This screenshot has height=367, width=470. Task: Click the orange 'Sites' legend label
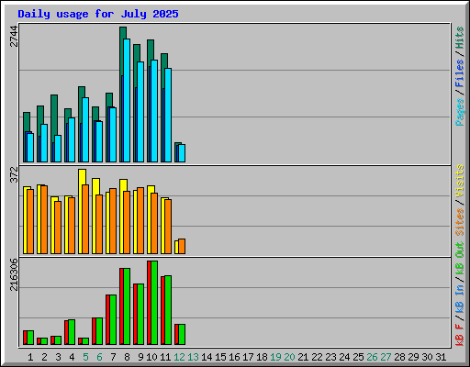(x=460, y=222)
